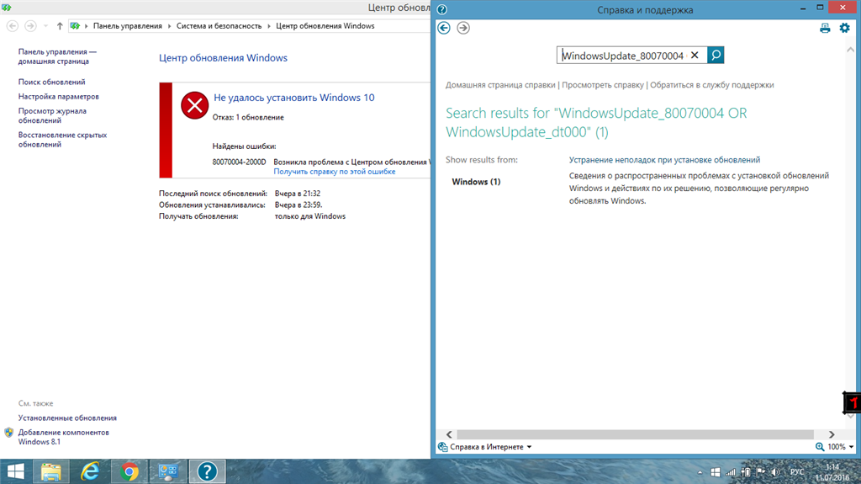Open 'Устранение неполадок при установке обновлений' result
Image resolution: width=861 pixels, height=484 pixels.
tap(664, 160)
